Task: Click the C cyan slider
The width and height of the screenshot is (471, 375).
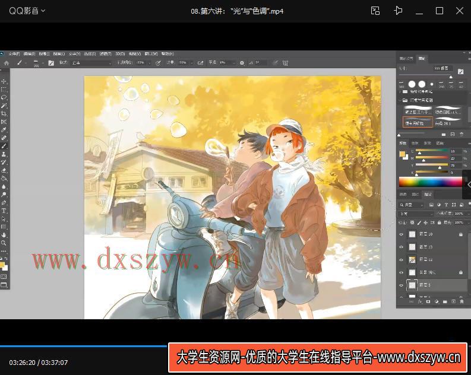Action: click(432, 151)
